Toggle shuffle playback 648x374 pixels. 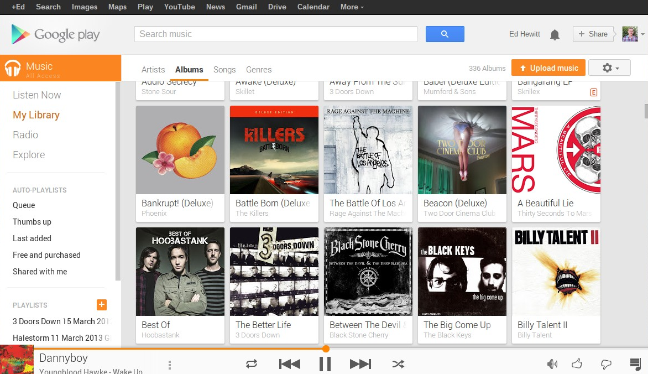coord(398,364)
